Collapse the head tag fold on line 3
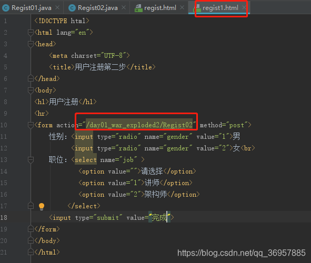 [31, 44]
